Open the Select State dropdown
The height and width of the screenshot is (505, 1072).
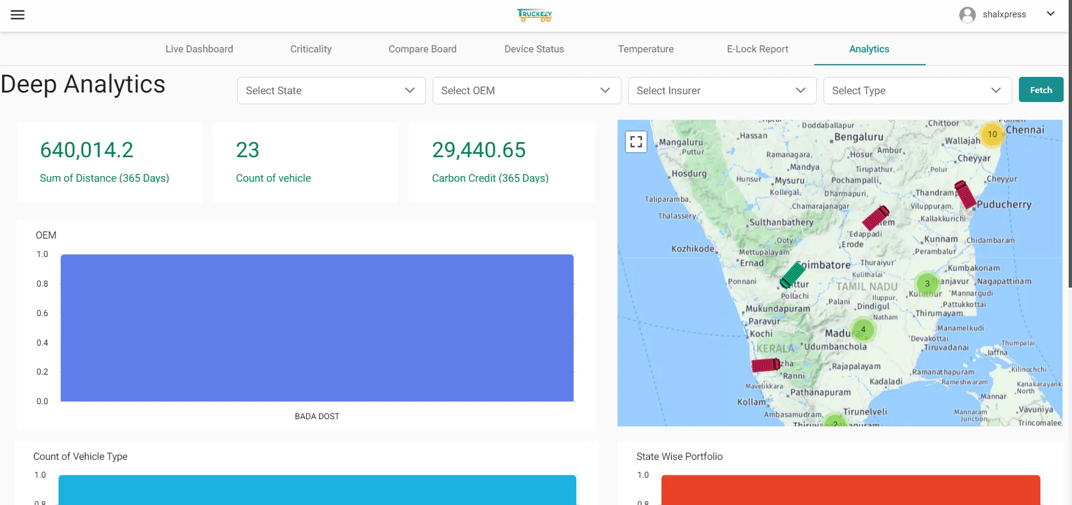point(332,90)
